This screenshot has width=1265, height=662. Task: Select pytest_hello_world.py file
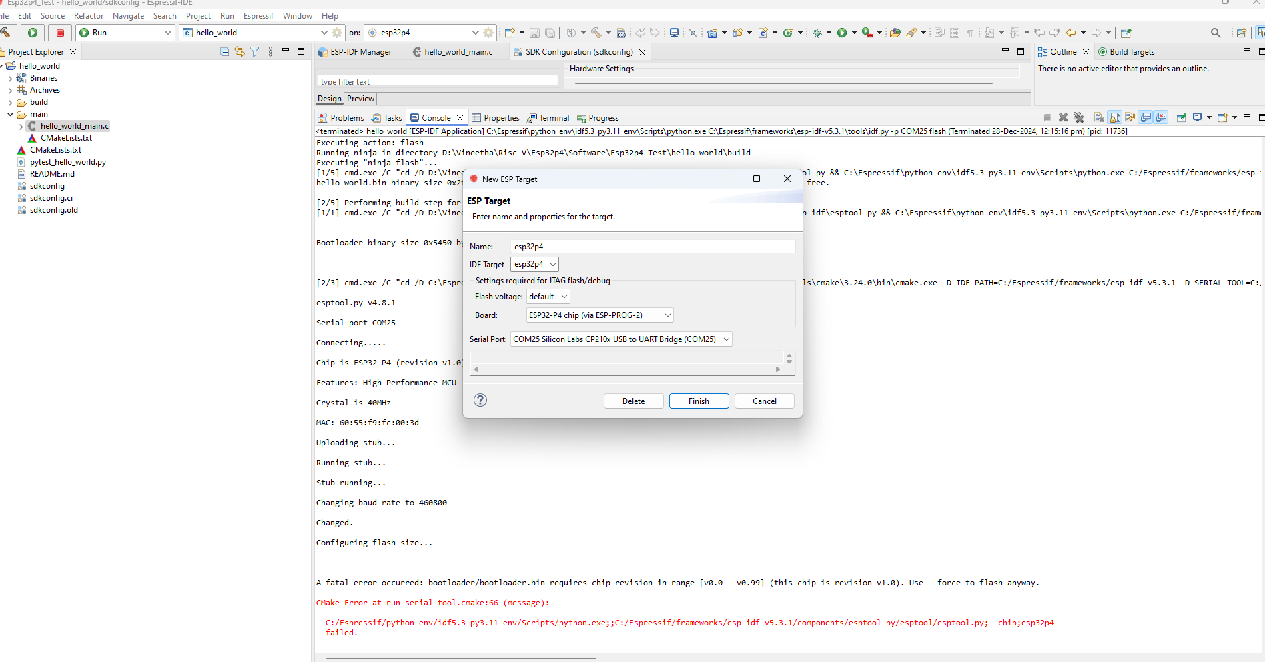tap(67, 162)
